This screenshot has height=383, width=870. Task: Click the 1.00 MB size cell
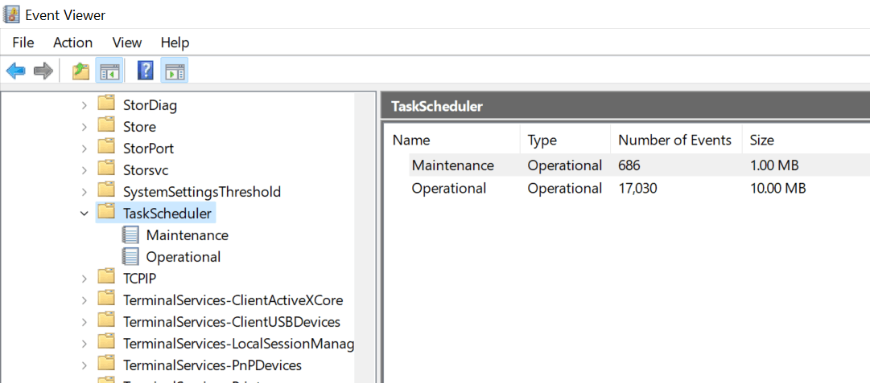pos(774,165)
